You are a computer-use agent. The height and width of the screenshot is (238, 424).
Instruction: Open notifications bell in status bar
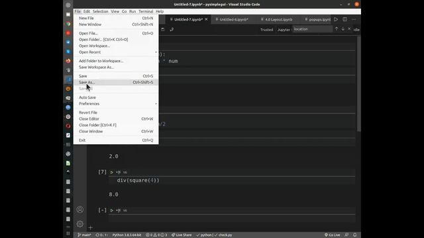coord(355,235)
